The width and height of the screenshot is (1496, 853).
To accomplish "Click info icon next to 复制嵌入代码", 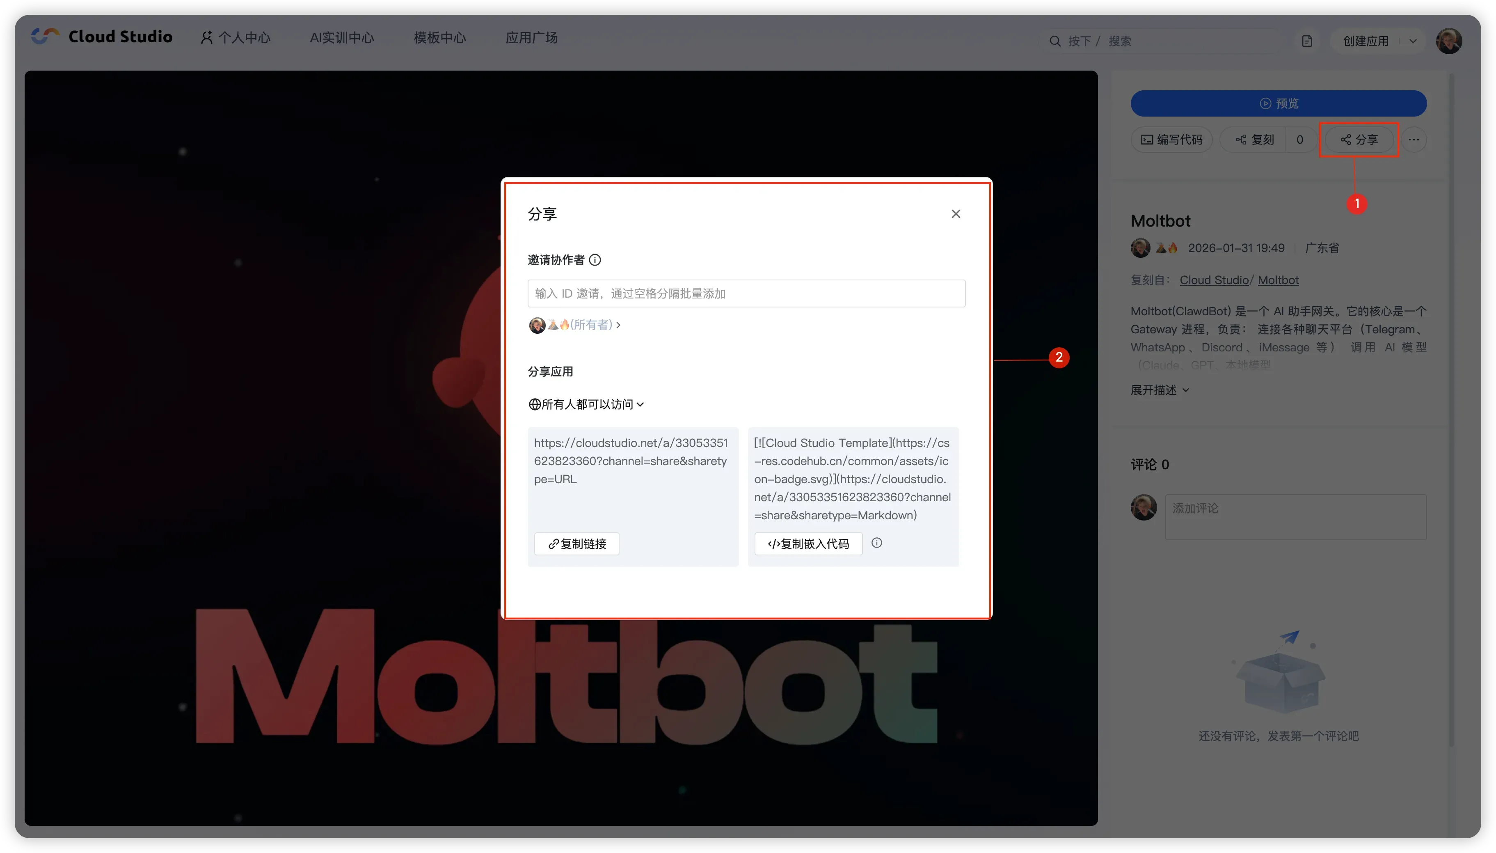I will point(876,543).
